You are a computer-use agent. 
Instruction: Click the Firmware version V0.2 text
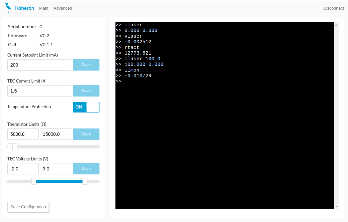tap(44, 36)
